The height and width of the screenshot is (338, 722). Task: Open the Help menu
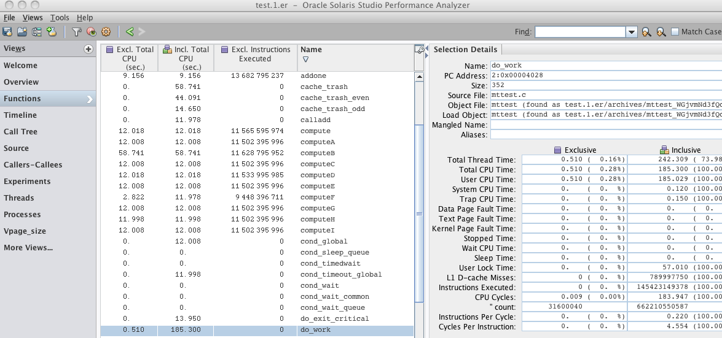85,17
